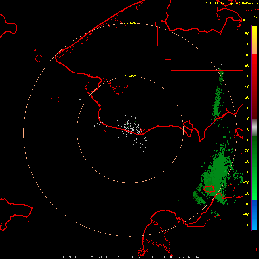This screenshot has height=259, width=259.
Task: Click the 50 value on the velocity scale
Action: click(x=247, y=76)
